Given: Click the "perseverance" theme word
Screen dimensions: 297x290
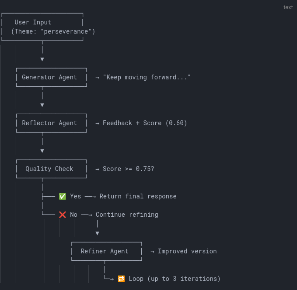Looking at the screenshot, I should click(x=67, y=31).
